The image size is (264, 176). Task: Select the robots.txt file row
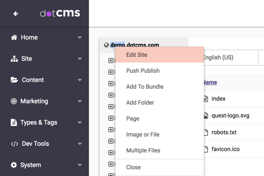(x=234, y=133)
